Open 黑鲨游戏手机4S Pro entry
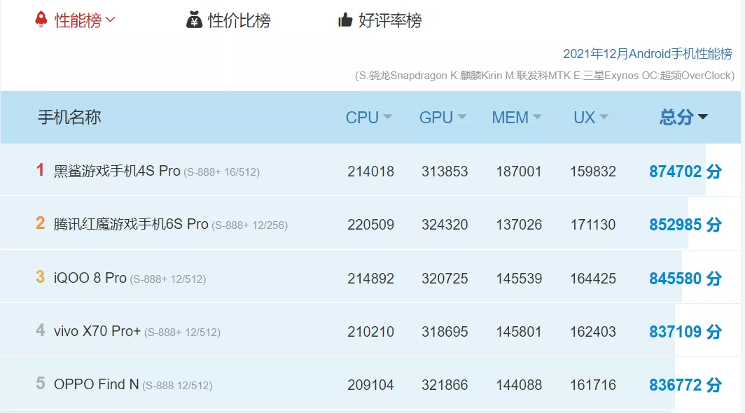This screenshot has width=745, height=413. 117,171
